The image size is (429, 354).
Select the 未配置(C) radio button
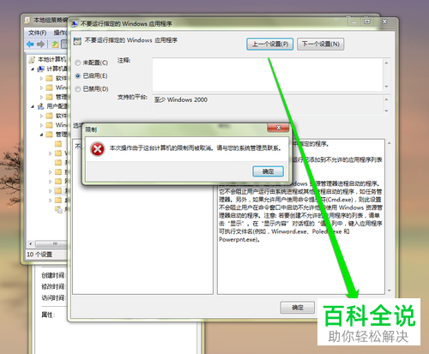[77, 63]
